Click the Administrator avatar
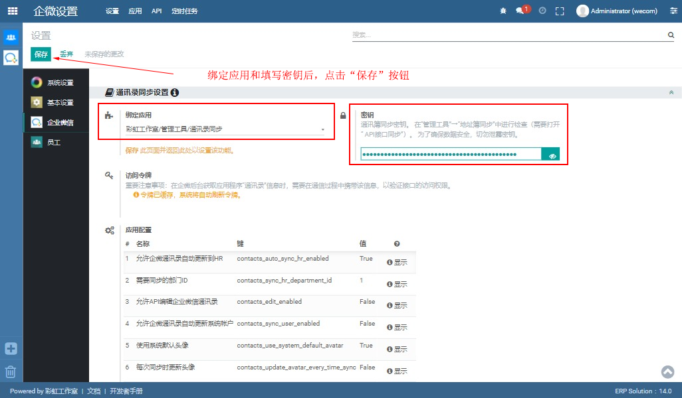The image size is (682, 398). [x=582, y=11]
